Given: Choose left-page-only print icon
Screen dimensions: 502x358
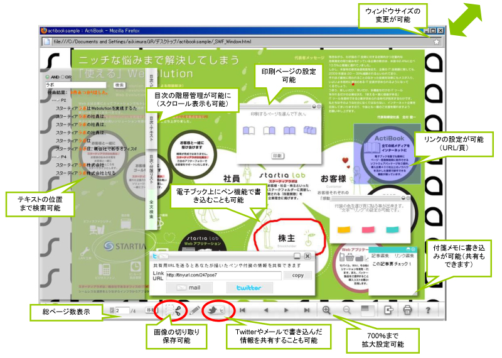Looking at the screenshot, I should [x=248, y=131].
